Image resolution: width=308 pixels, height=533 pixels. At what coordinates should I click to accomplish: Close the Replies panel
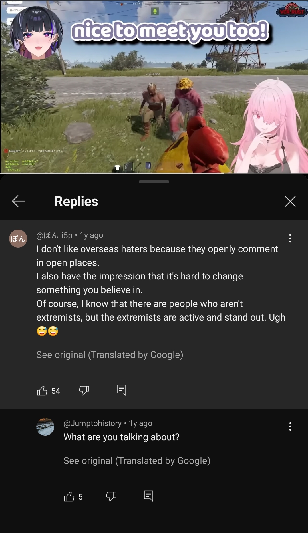coord(290,201)
